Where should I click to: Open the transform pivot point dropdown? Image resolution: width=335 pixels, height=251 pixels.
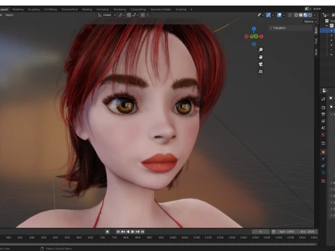(121, 15)
